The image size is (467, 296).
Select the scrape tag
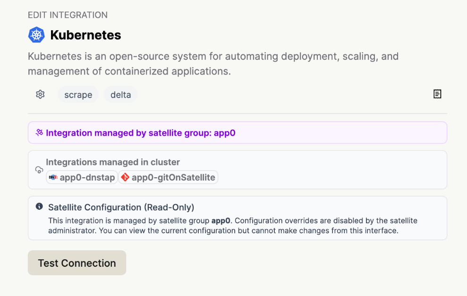coord(78,95)
